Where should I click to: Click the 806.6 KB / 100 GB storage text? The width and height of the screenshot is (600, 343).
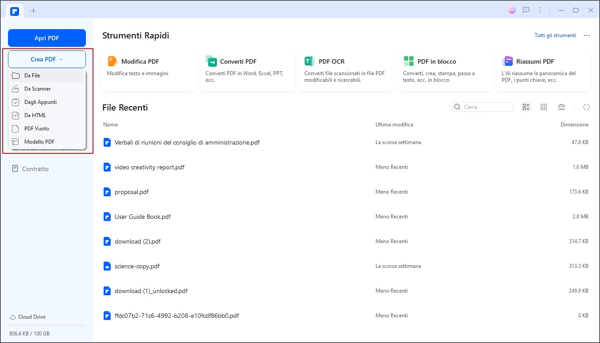pyautogui.click(x=29, y=333)
